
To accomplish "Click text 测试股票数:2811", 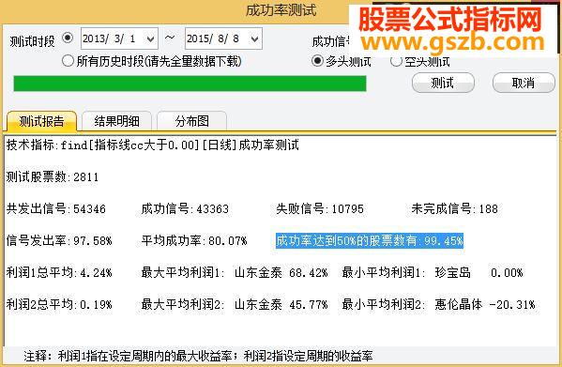I will click(53, 176).
